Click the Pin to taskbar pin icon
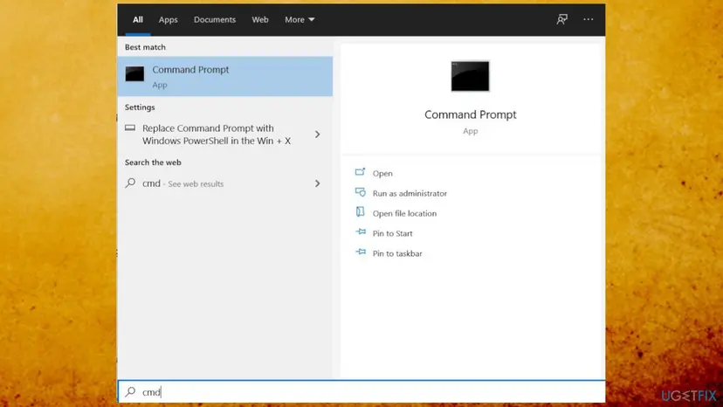 (x=361, y=252)
